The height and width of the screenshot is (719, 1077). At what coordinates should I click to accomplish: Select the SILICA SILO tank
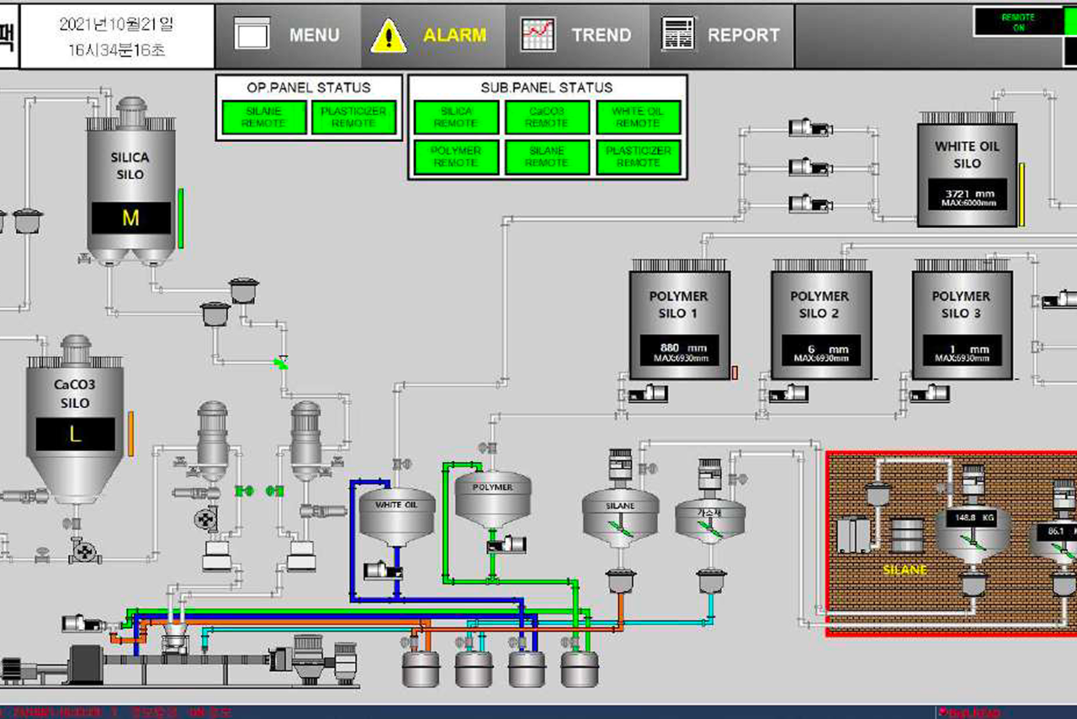click(x=130, y=181)
